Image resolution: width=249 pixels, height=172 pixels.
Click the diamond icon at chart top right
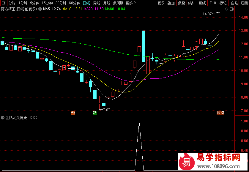coord(226,9)
